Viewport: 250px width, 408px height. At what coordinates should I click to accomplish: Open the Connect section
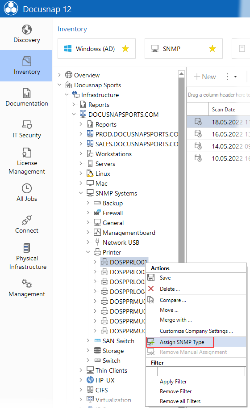[26, 224]
